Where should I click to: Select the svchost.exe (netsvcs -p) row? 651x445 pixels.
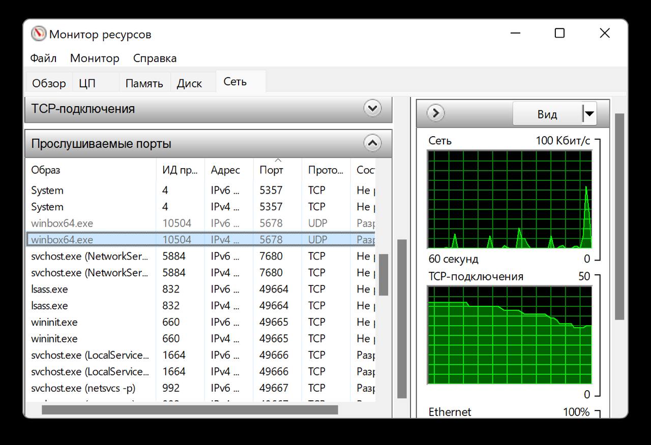tap(200, 388)
